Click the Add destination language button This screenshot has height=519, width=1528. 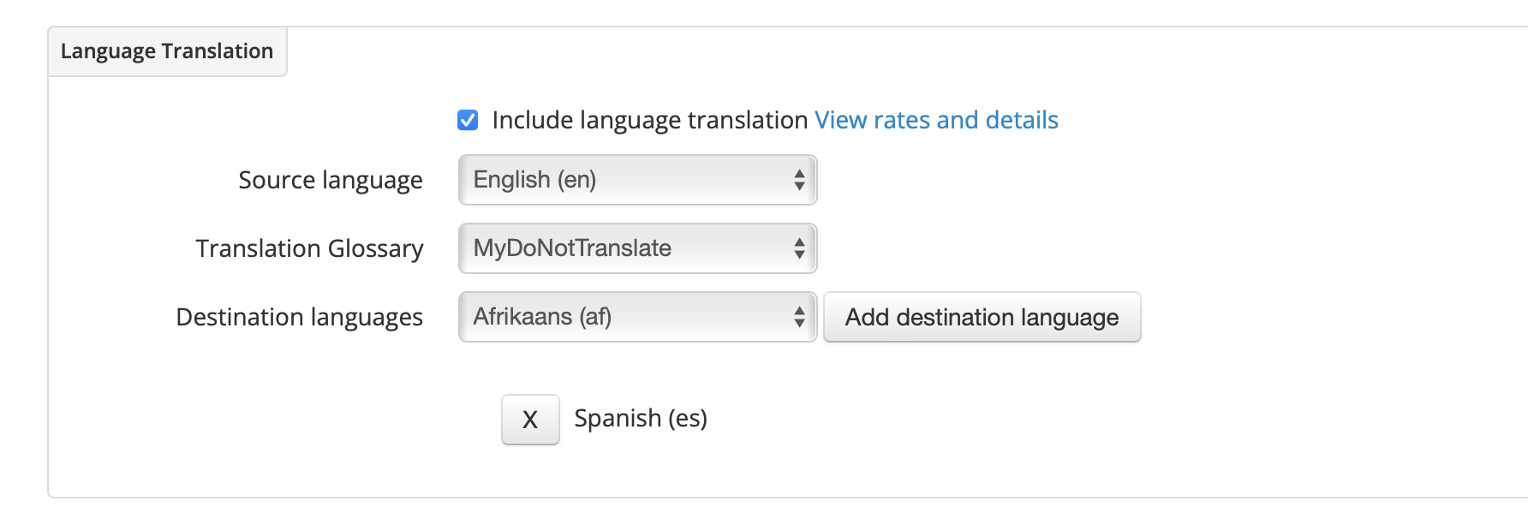pyautogui.click(x=982, y=317)
